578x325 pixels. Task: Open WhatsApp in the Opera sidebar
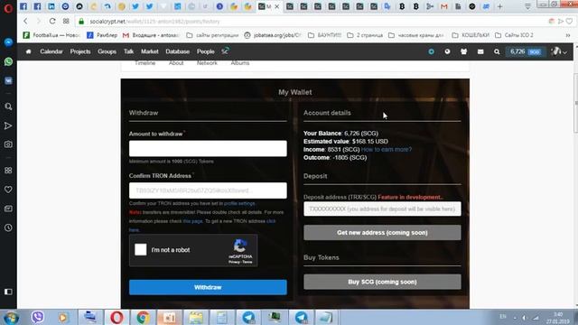click(x=8, y=61)
